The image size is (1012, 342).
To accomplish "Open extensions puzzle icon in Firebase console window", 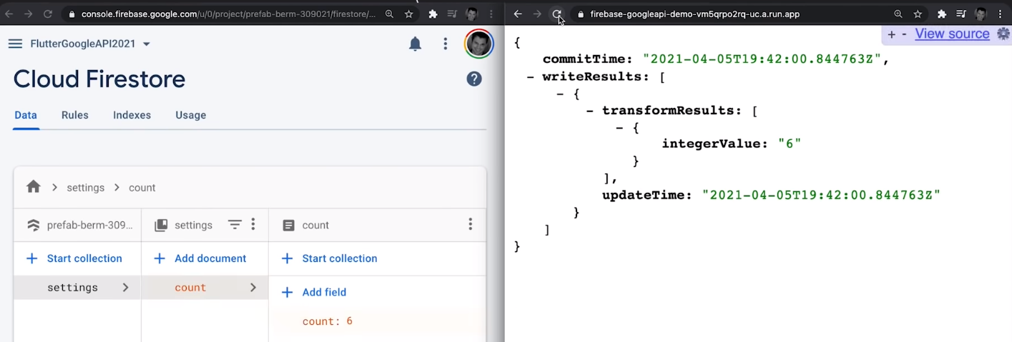I will click(x=433, y=14).
